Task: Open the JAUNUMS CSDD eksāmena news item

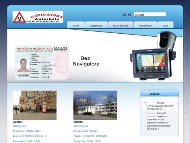Action: [159, 121]
